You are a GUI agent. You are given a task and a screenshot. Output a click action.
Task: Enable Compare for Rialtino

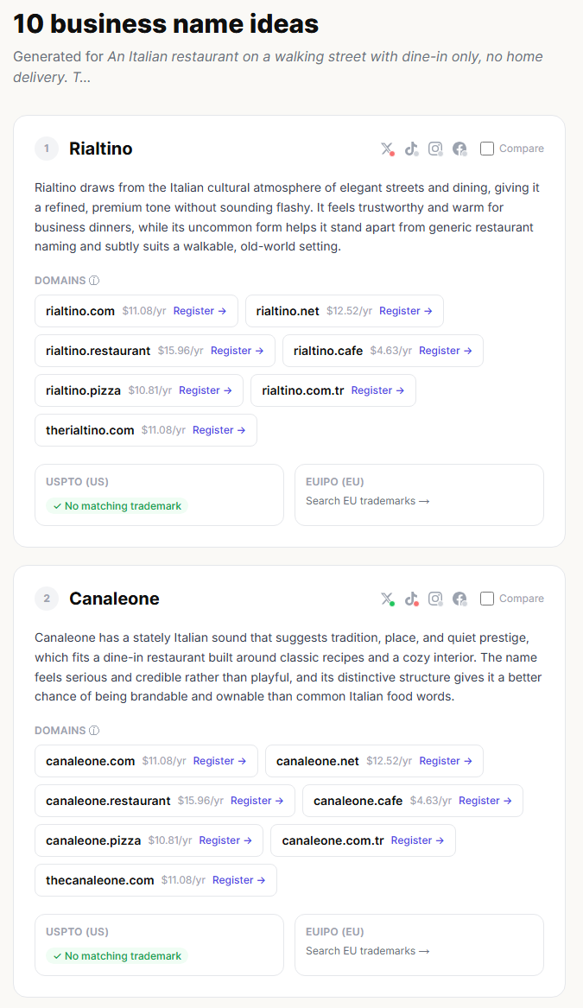[x=488, y=148]
